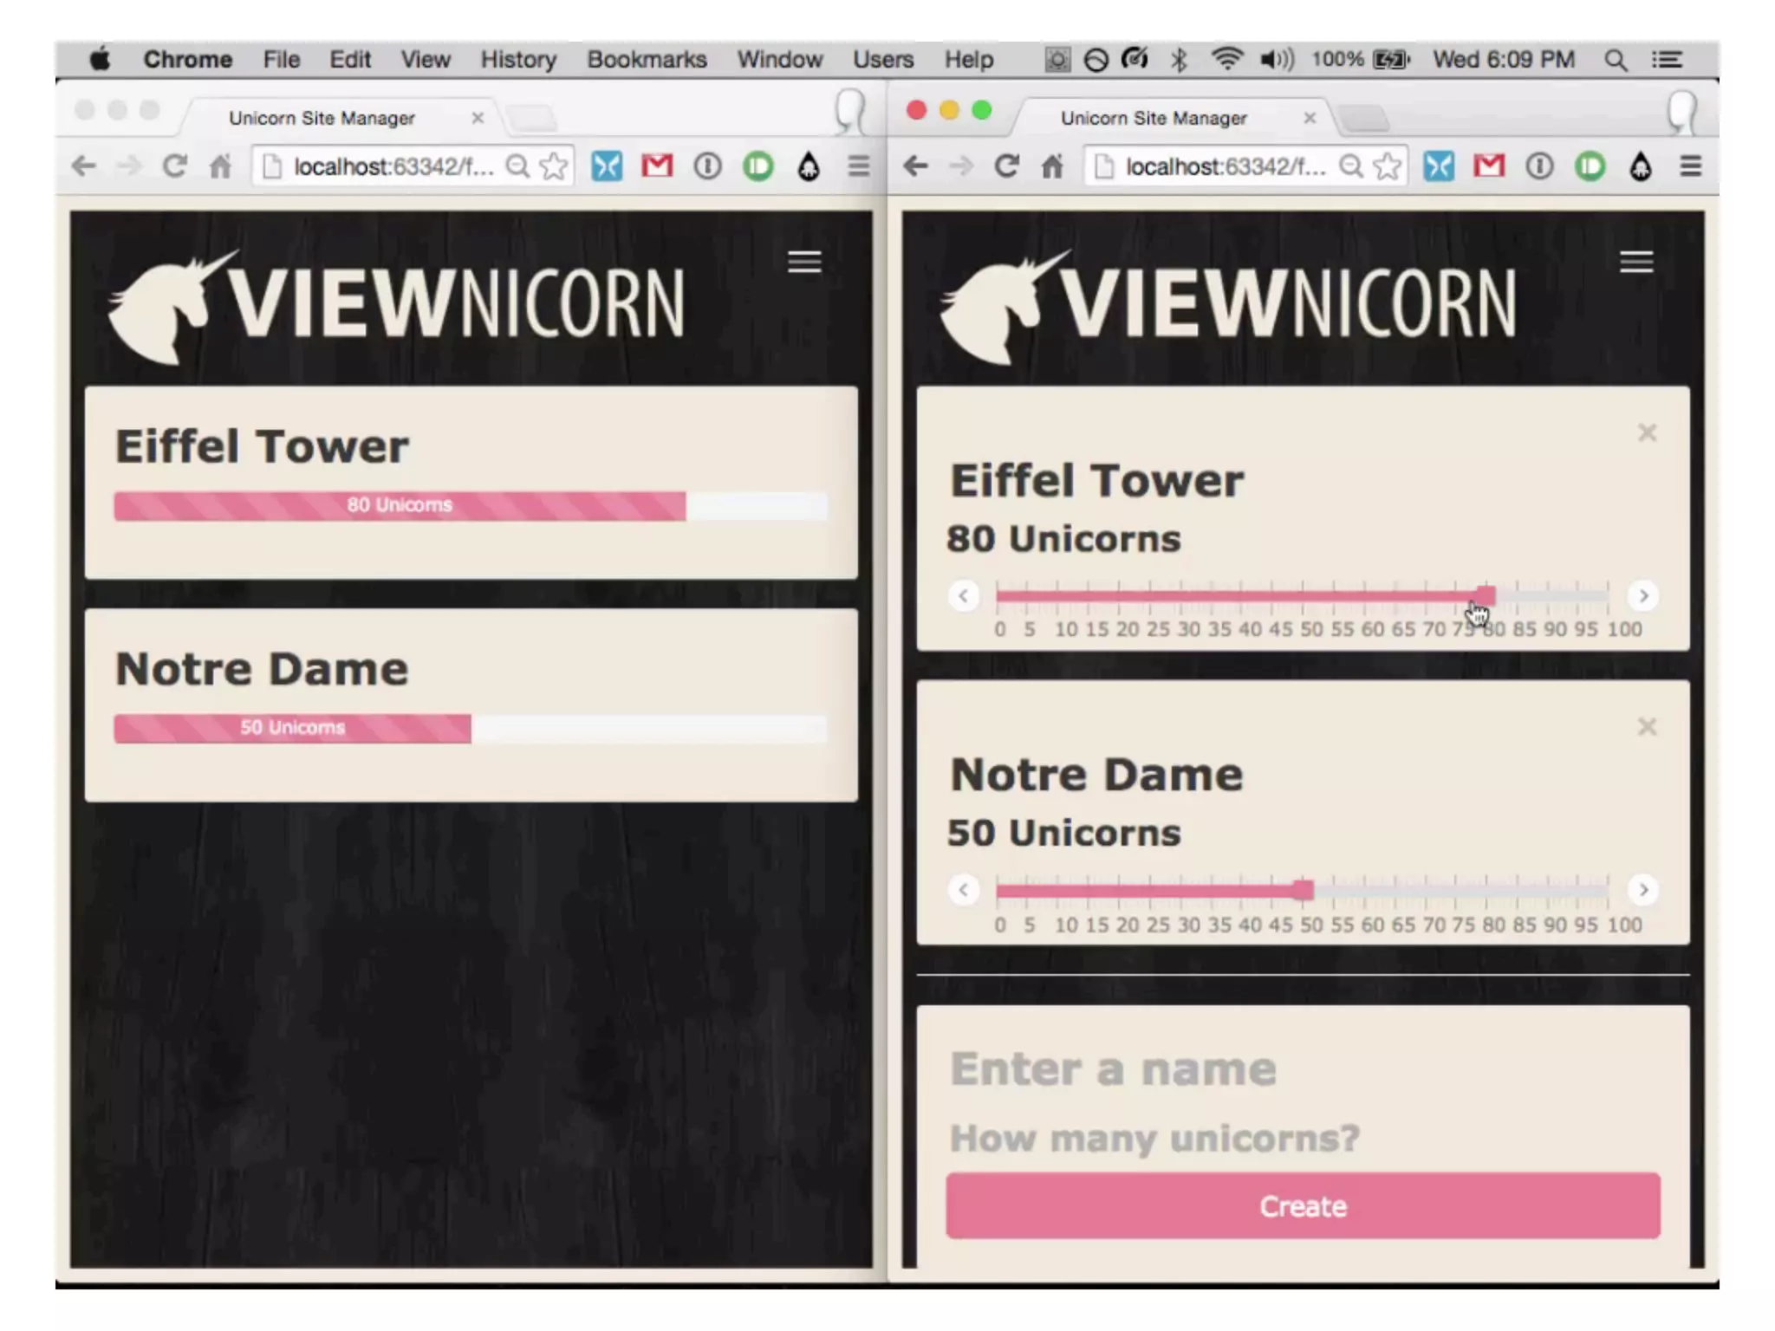Click Notre Dame slider at the 50 mark
Viewport: 1775px width, 1331px height.
tap(1304, 890)
